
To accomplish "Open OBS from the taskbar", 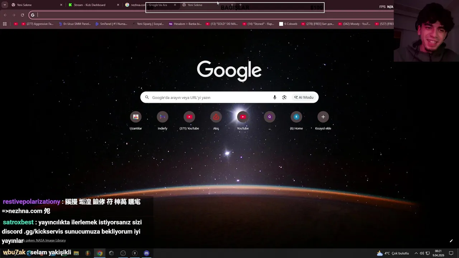I will [123, 253].
